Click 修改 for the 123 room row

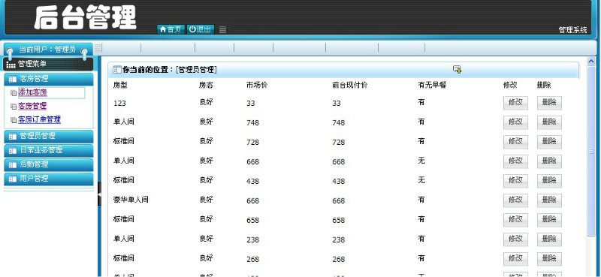tap(515, 103)
